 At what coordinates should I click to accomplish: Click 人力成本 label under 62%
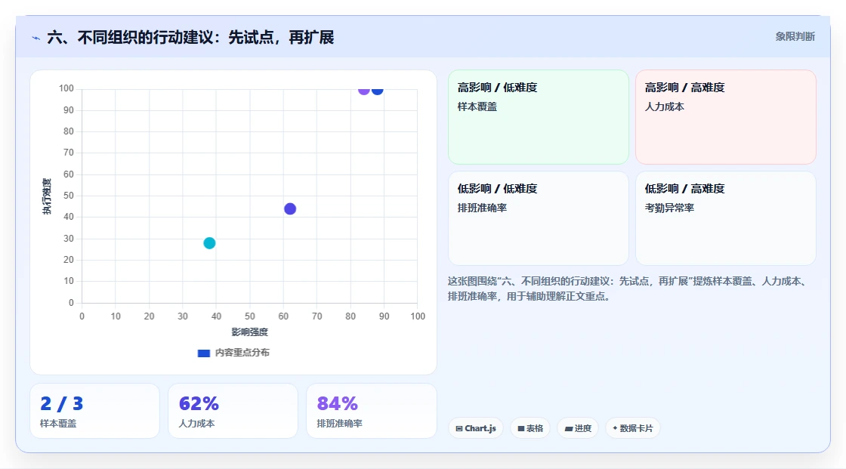(x=196, y=424)
